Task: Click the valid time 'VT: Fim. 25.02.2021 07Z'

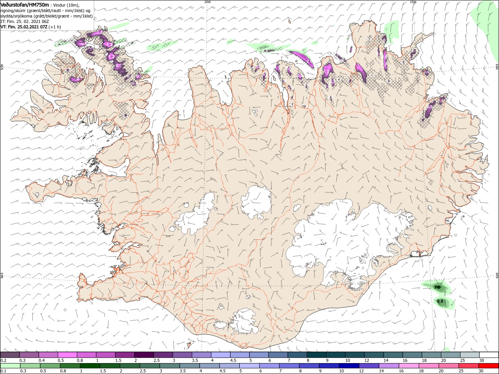Action: 24,27
